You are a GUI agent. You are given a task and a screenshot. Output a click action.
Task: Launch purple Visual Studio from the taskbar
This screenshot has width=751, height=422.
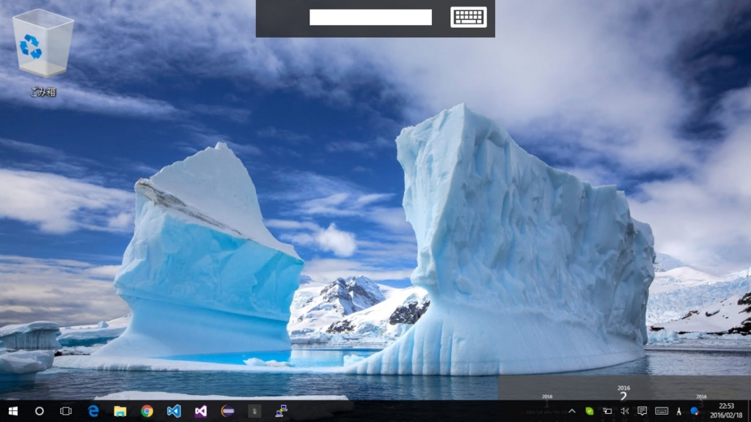click(201, 411)
